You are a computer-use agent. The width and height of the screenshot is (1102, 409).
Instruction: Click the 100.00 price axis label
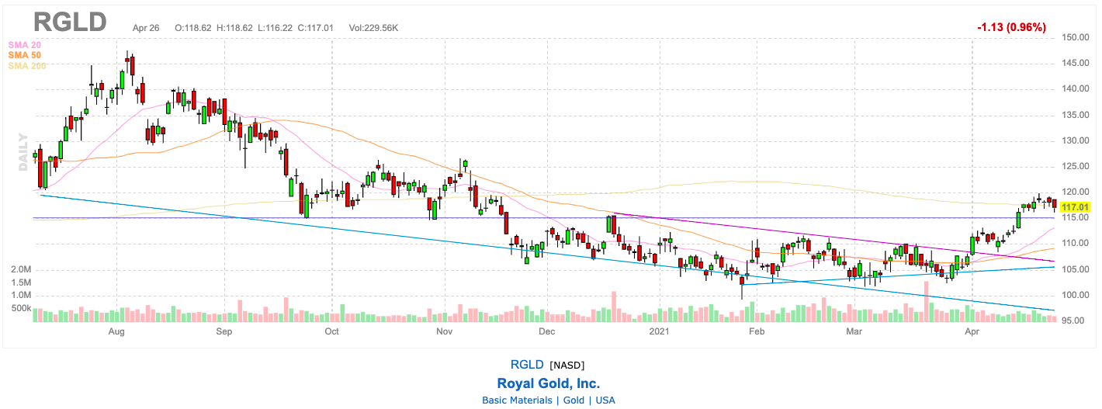pos(1075,296)
